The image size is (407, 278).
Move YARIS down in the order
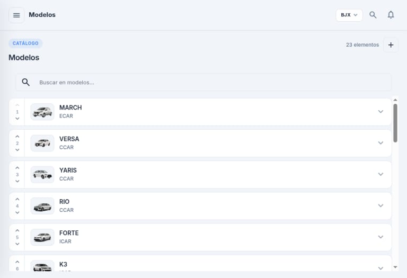[17, 181]
